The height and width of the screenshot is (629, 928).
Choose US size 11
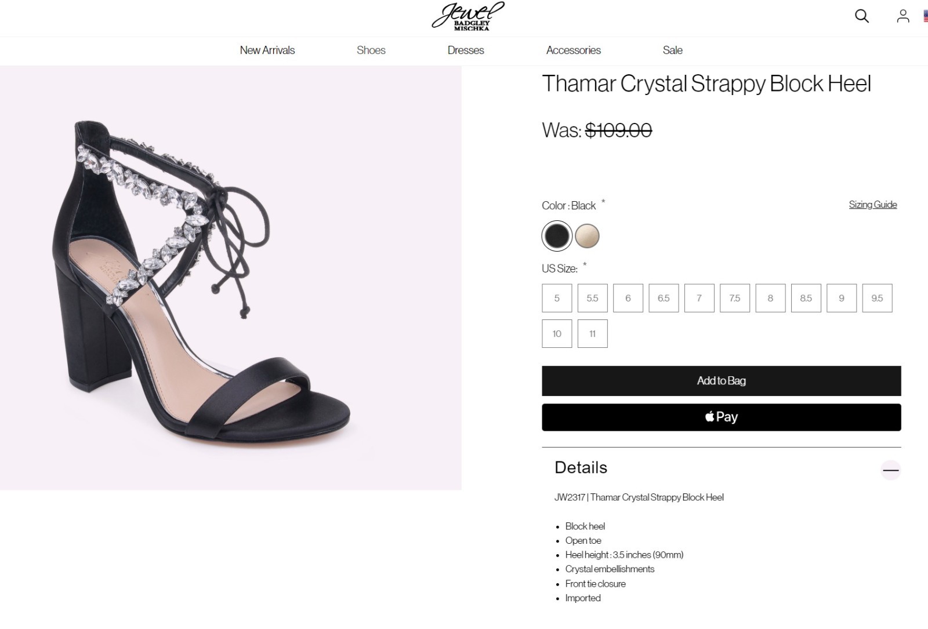[x=592, y=334]
